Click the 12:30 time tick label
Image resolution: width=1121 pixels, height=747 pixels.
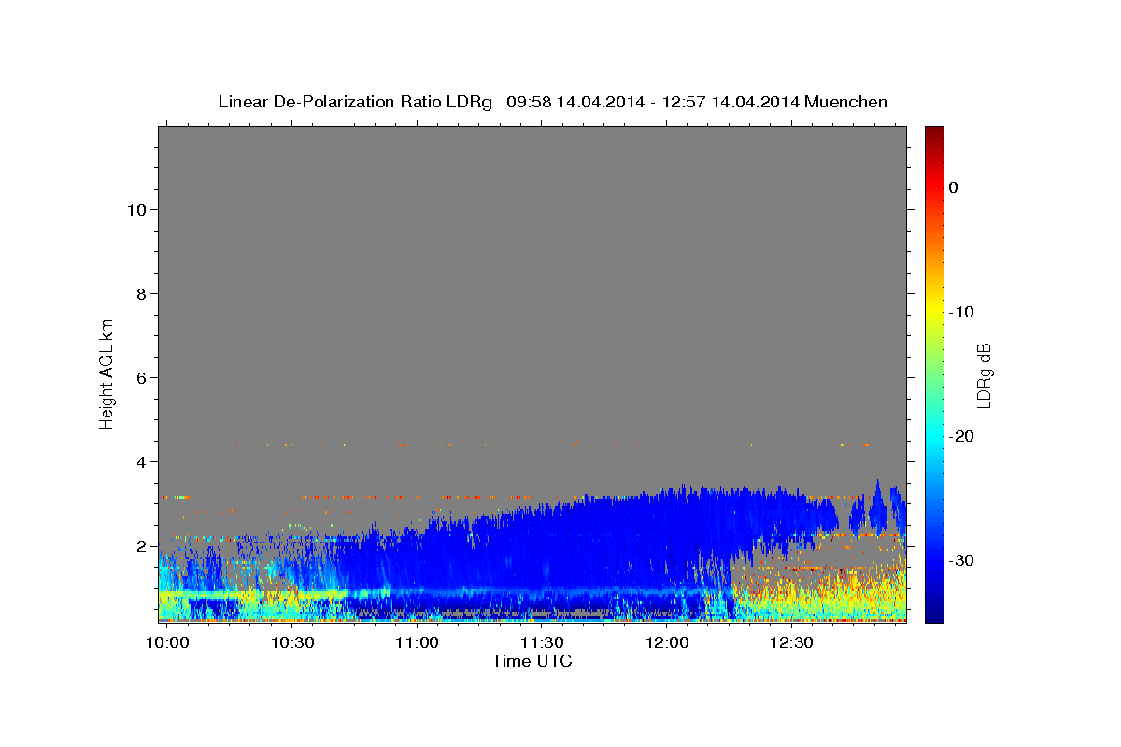(792, 643)
